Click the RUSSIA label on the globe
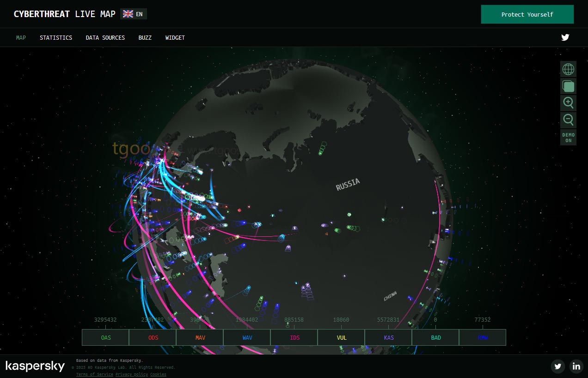Screen dimensions: 588x378 pos(348,184)
